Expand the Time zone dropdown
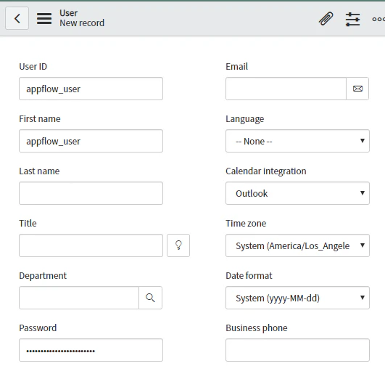Screen dimensions: 385x374 pyautogui.click(x=297, y=245)
